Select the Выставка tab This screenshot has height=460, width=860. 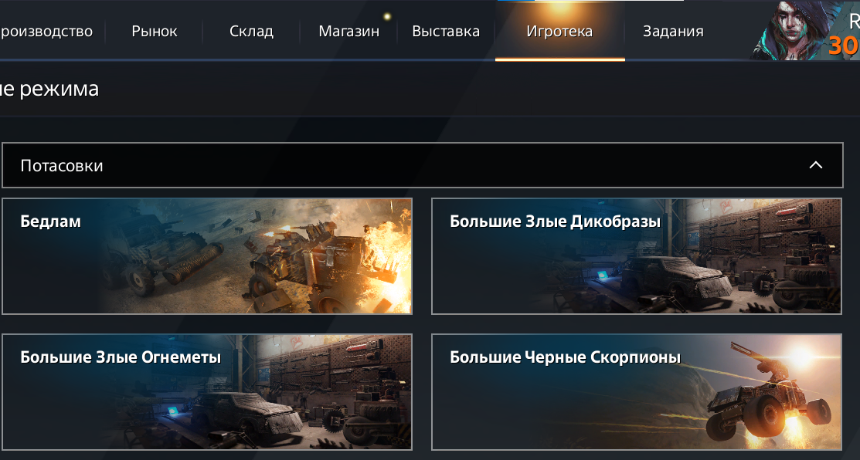click(446, 31)
